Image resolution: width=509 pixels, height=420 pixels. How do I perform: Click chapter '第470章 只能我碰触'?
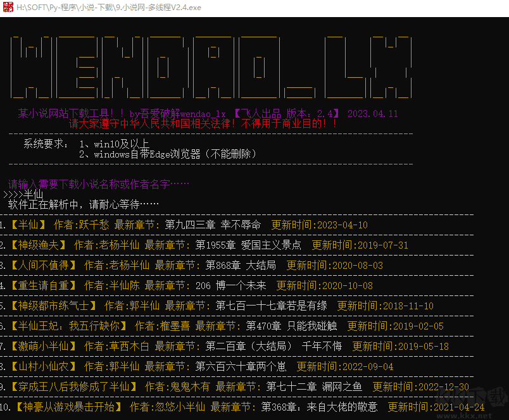click(x=291, y=326)
